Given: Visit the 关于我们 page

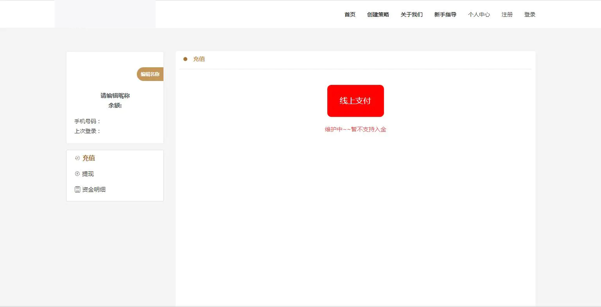Looking at the screenshot, I should 411,14.
